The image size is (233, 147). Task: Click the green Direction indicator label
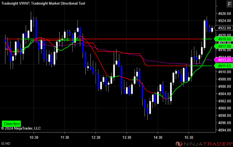(12, 124)
